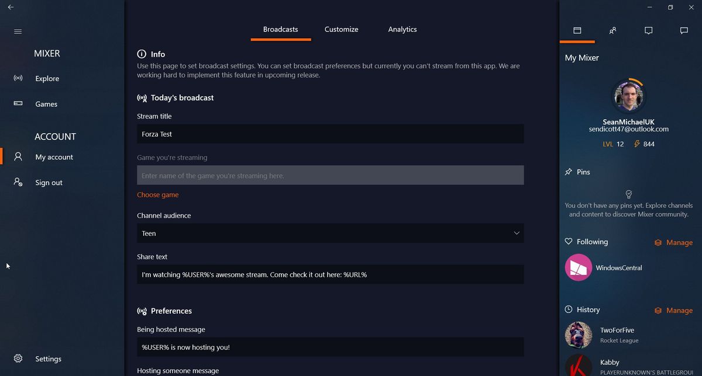Screen dimensions: 702x376
Task: Switch to the Customize tab
Action: (x=341, y=29)
